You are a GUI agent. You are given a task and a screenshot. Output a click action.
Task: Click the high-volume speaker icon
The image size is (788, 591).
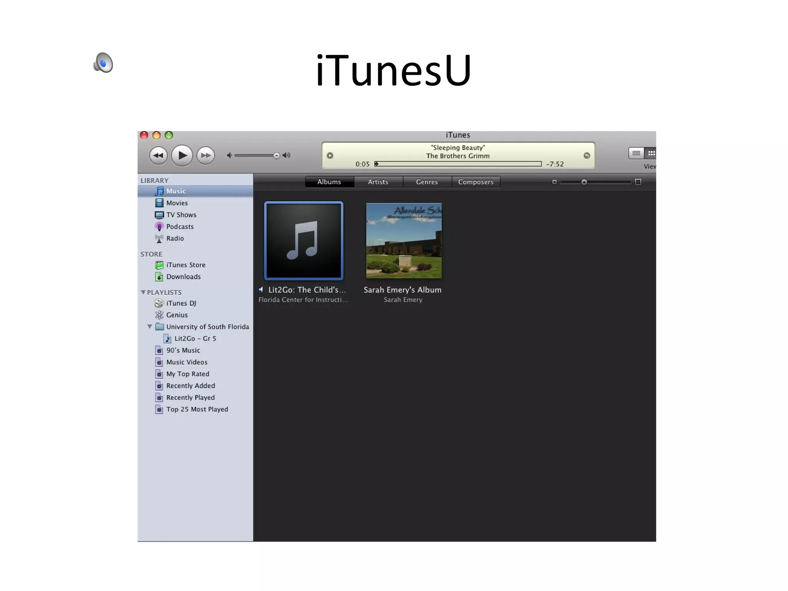[x=286, y=155]
